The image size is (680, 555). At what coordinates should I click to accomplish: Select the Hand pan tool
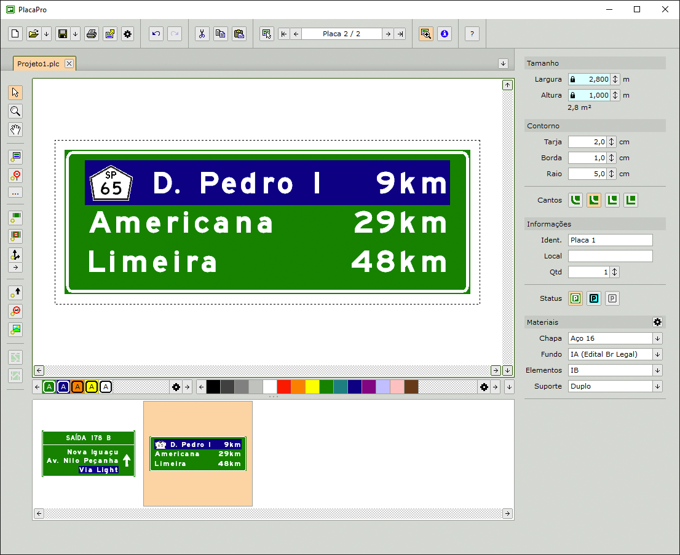(x=15, y=130)
